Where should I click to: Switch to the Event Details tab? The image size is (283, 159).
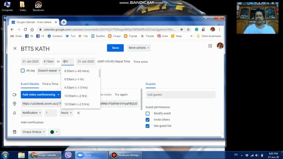(30, 84)
